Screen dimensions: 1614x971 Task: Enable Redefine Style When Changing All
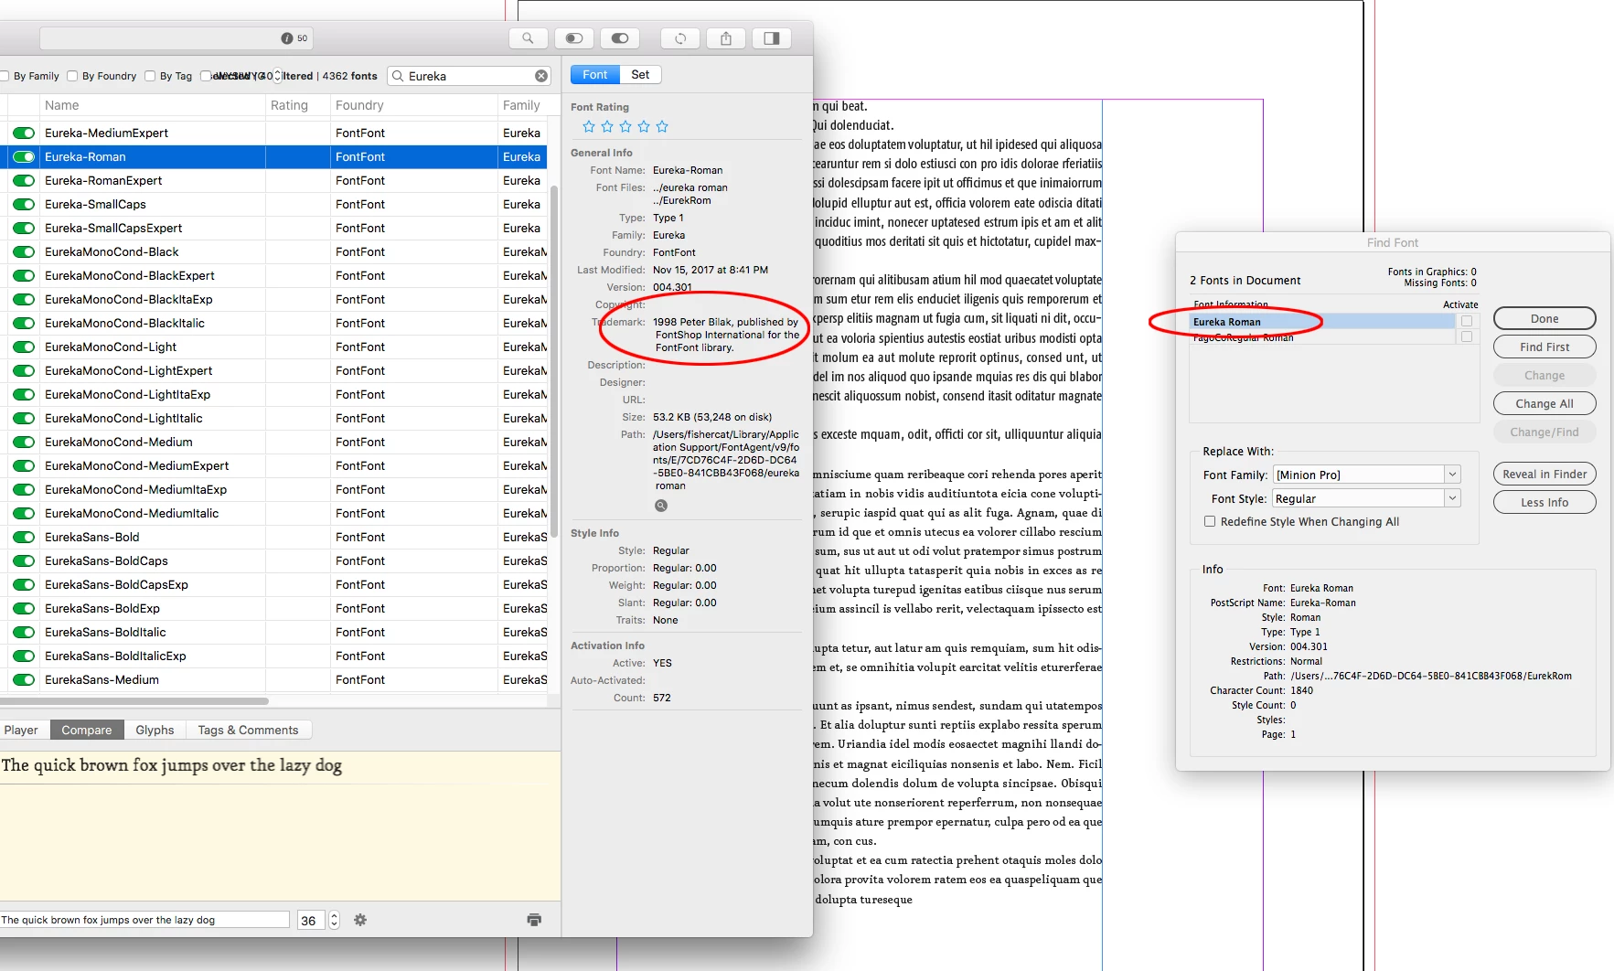1210,521
